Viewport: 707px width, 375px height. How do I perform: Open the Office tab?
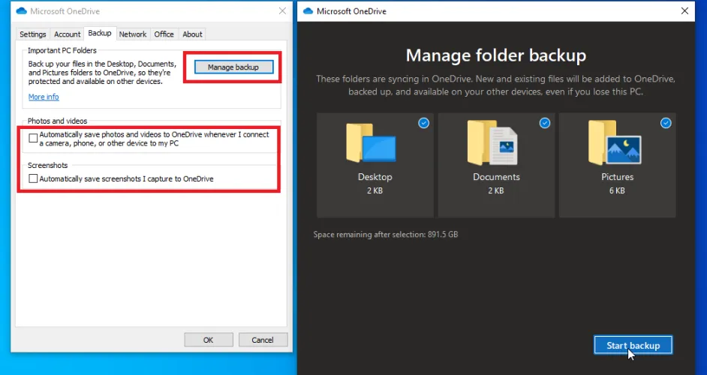point(164,34)
